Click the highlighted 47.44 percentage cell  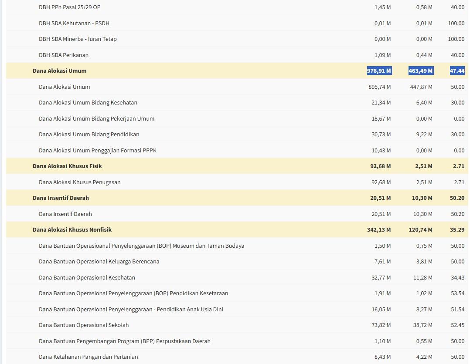click(457, 71)
